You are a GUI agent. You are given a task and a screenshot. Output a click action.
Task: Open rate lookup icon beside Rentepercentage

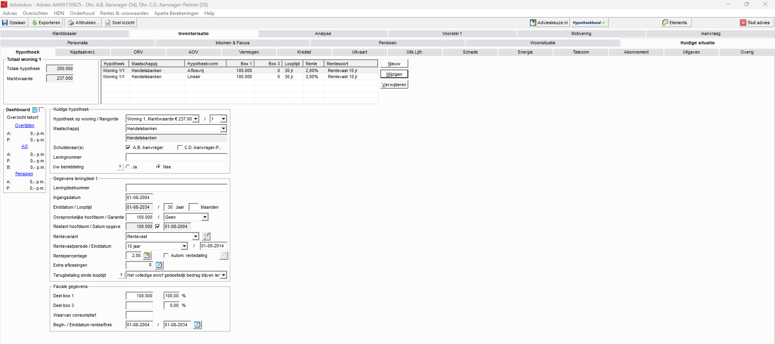[x=147, y=255]
